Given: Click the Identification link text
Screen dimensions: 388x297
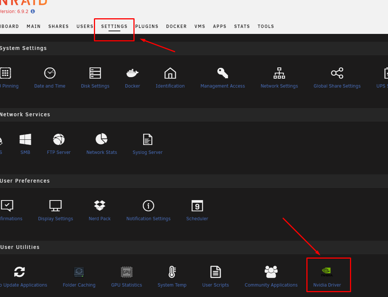Looking at the screenshot, I should tap(170, 86).
